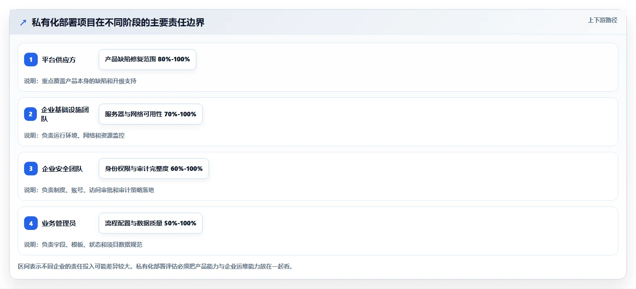The height and width of the screenshot is (289, 636).
Task: Click the description about 字段、模板、状态和项目数据规范
Action: coord(83,244)
